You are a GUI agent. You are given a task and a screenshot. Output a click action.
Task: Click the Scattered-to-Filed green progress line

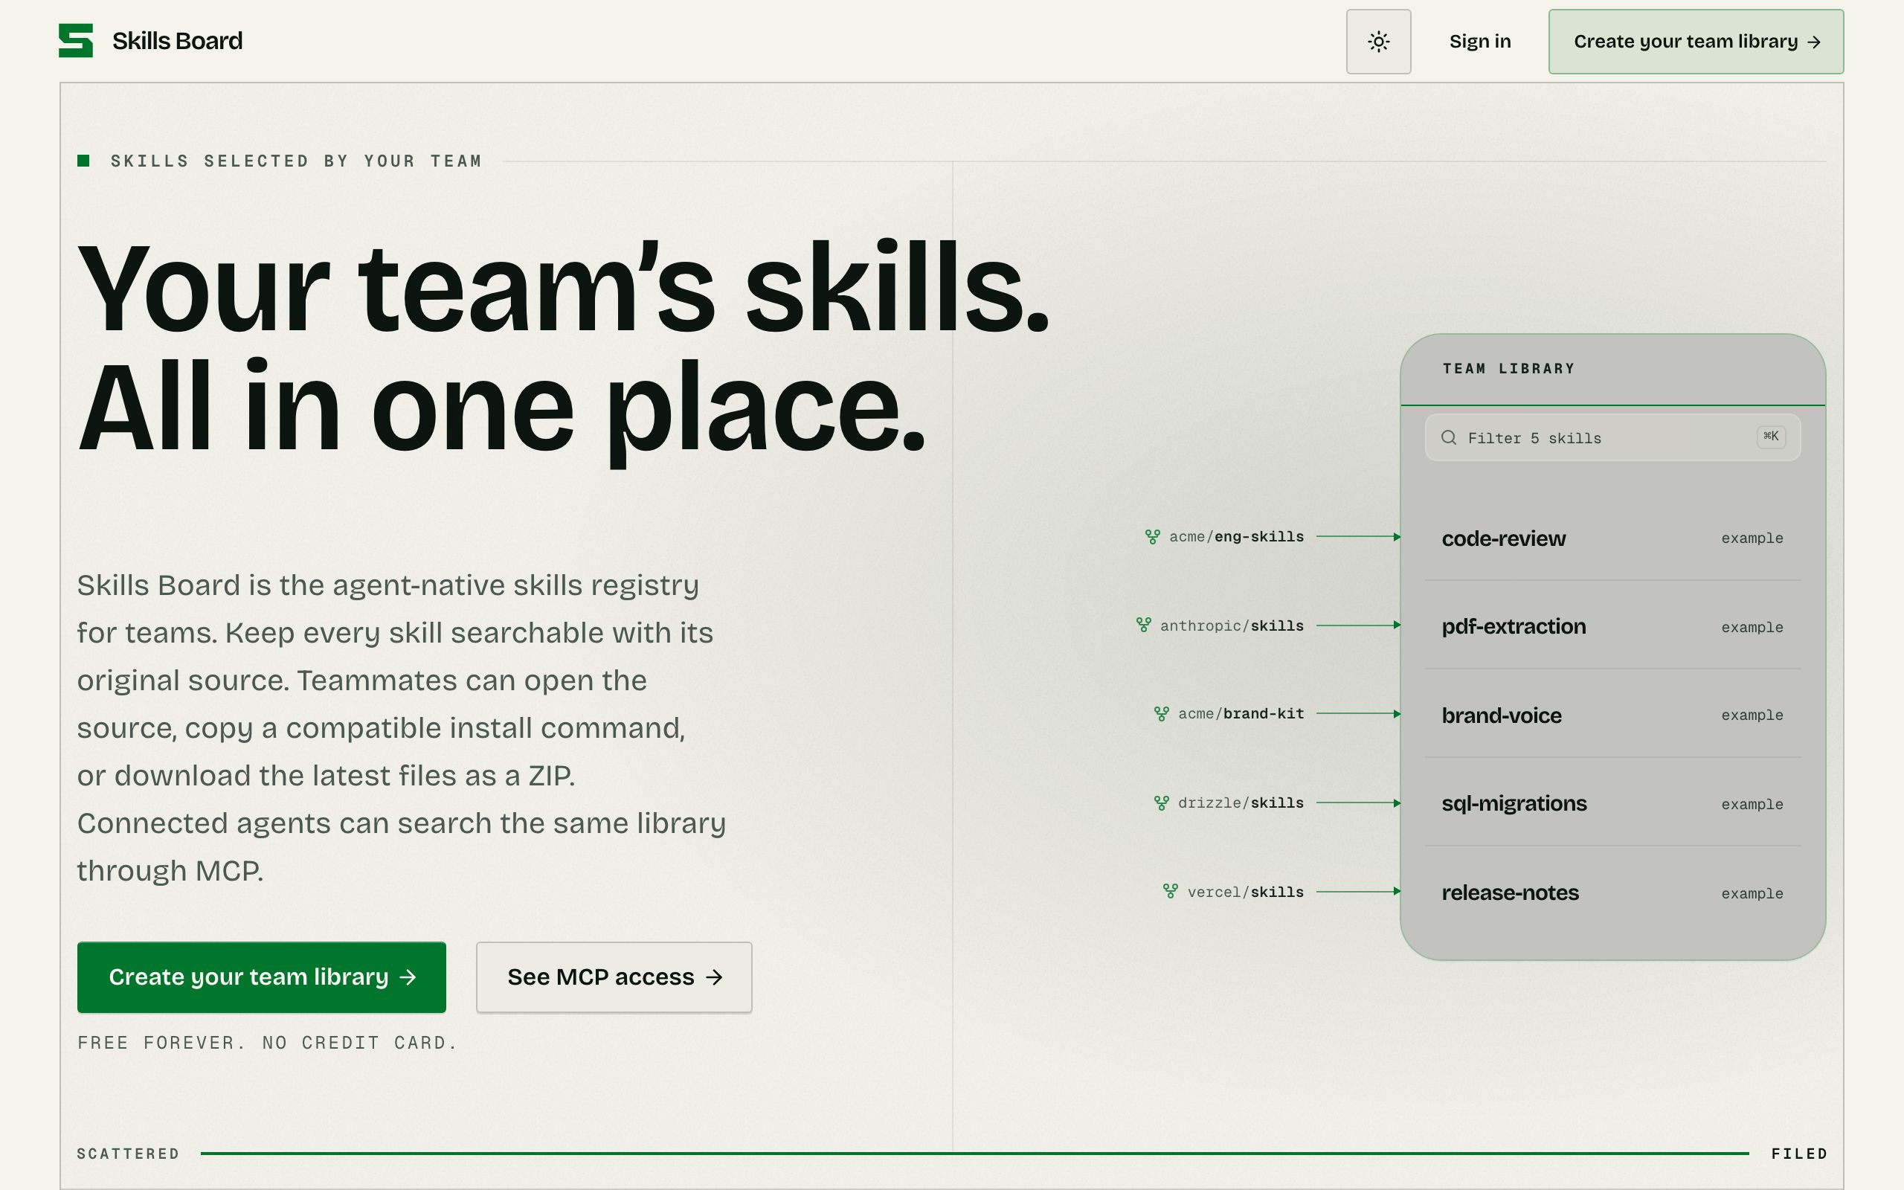pyautogui.click(x=975, y=1154)
